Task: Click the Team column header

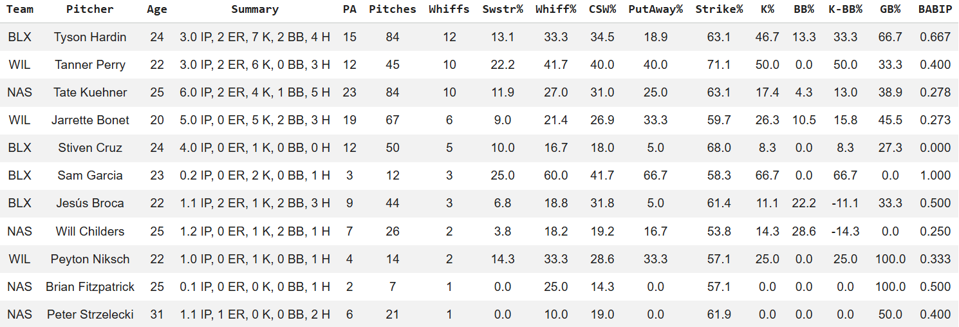Action: pyautogui.click(x=19, y=10)
